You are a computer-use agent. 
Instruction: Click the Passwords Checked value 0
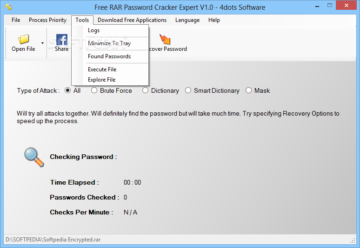126,197
